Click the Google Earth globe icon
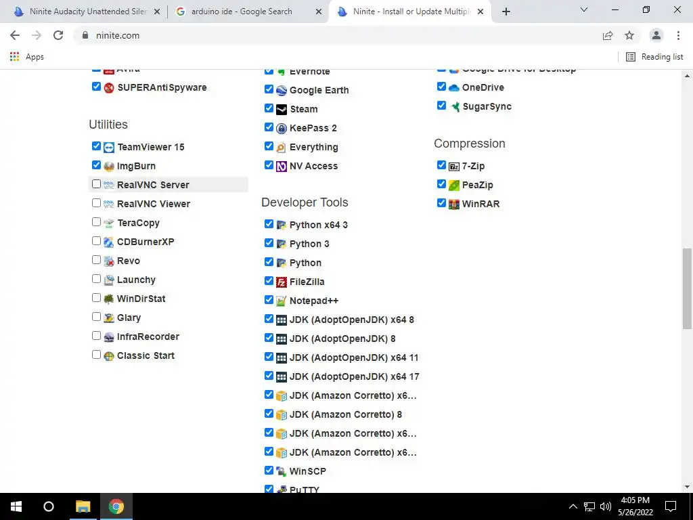This screenshot has height=520, width=693. click(282, 90)
